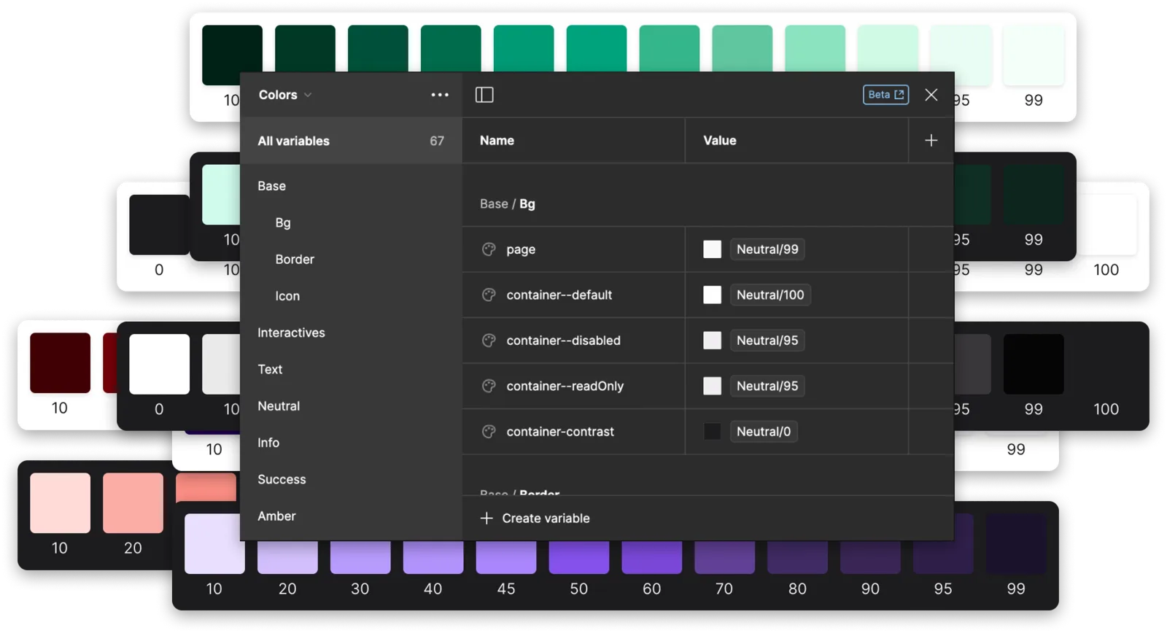
Task: Open the Icon subgroup
Action: pyautogui.click(x=287, y=296)
